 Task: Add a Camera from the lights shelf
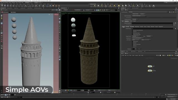92,6
